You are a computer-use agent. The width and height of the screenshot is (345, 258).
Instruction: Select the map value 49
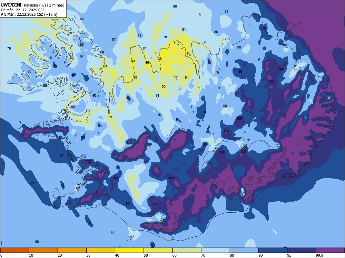(x=133, y=61)
